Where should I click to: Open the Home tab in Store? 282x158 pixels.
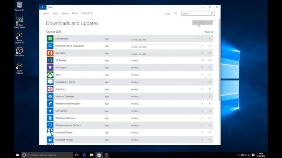tap(46, 13)
